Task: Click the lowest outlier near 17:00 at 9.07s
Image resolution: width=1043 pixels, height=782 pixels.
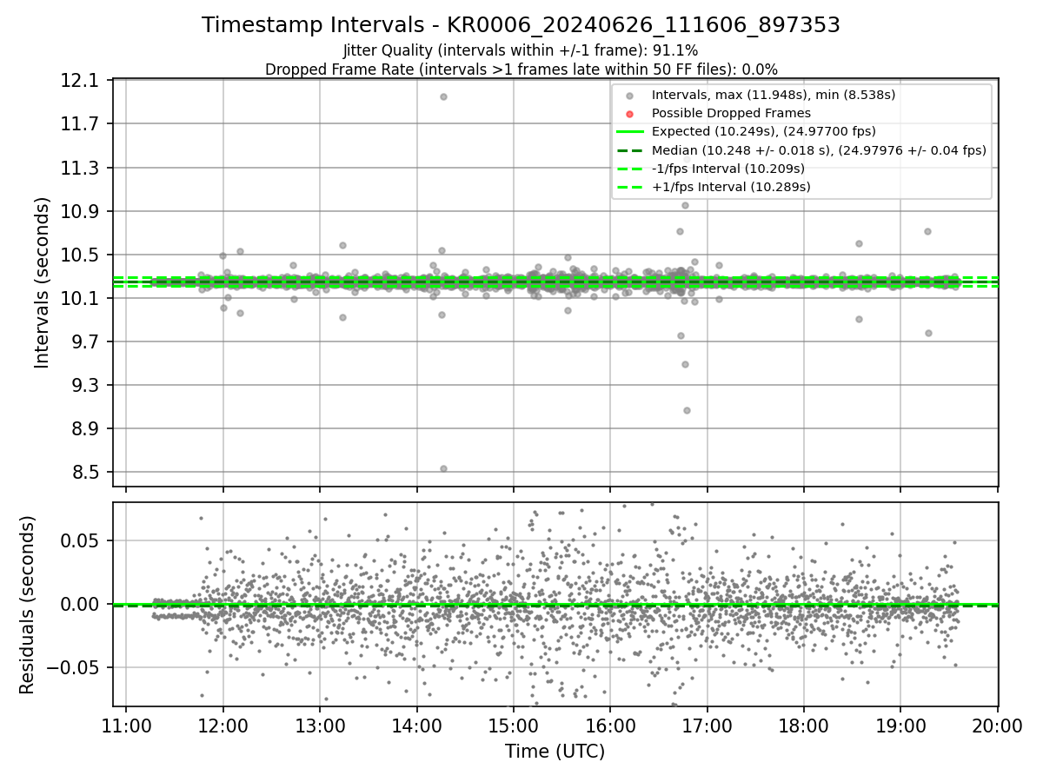Action: click(687, 410)
